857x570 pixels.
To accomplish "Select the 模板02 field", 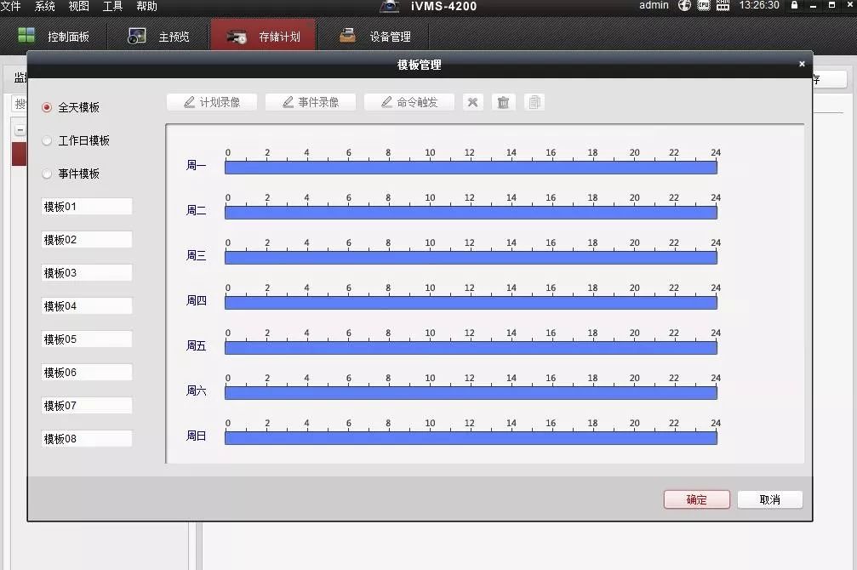I will click(86, 239).
